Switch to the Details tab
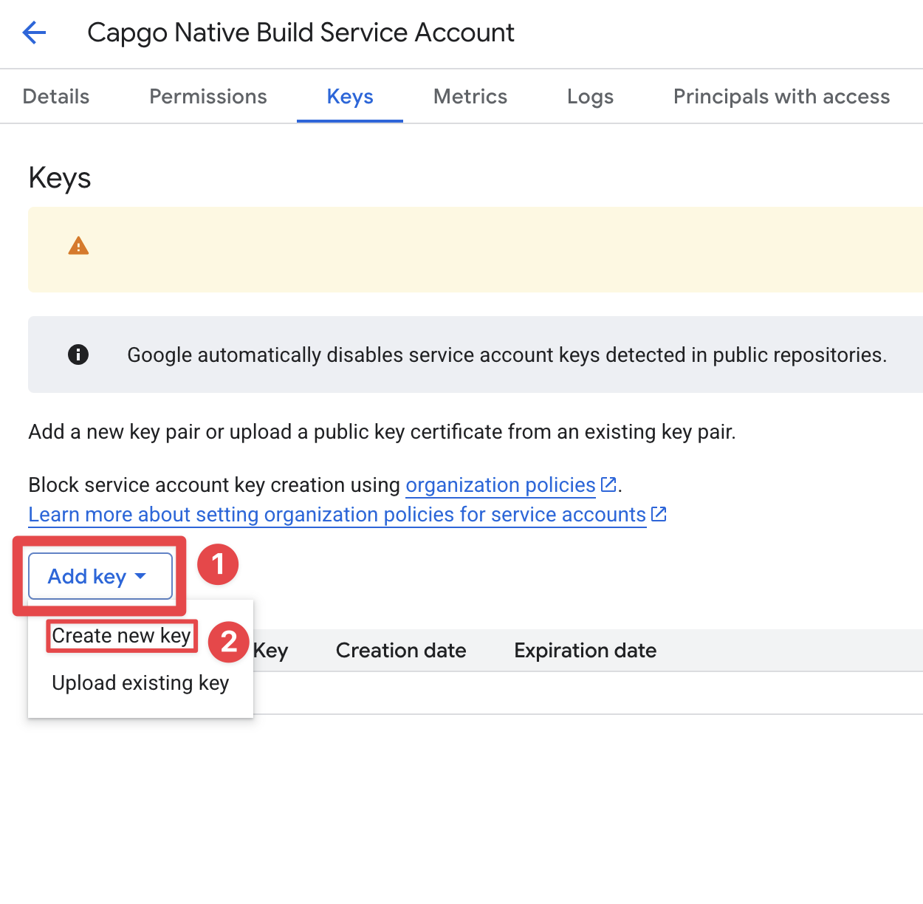This screenshot has width=923, height=904. point(55,96)
